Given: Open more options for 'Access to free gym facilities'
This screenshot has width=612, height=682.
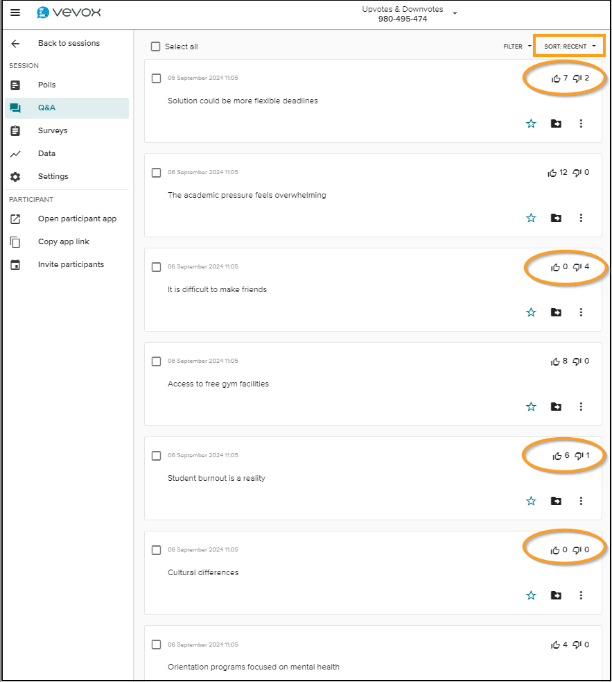Looking at the screenshot, I should [581, 407].
